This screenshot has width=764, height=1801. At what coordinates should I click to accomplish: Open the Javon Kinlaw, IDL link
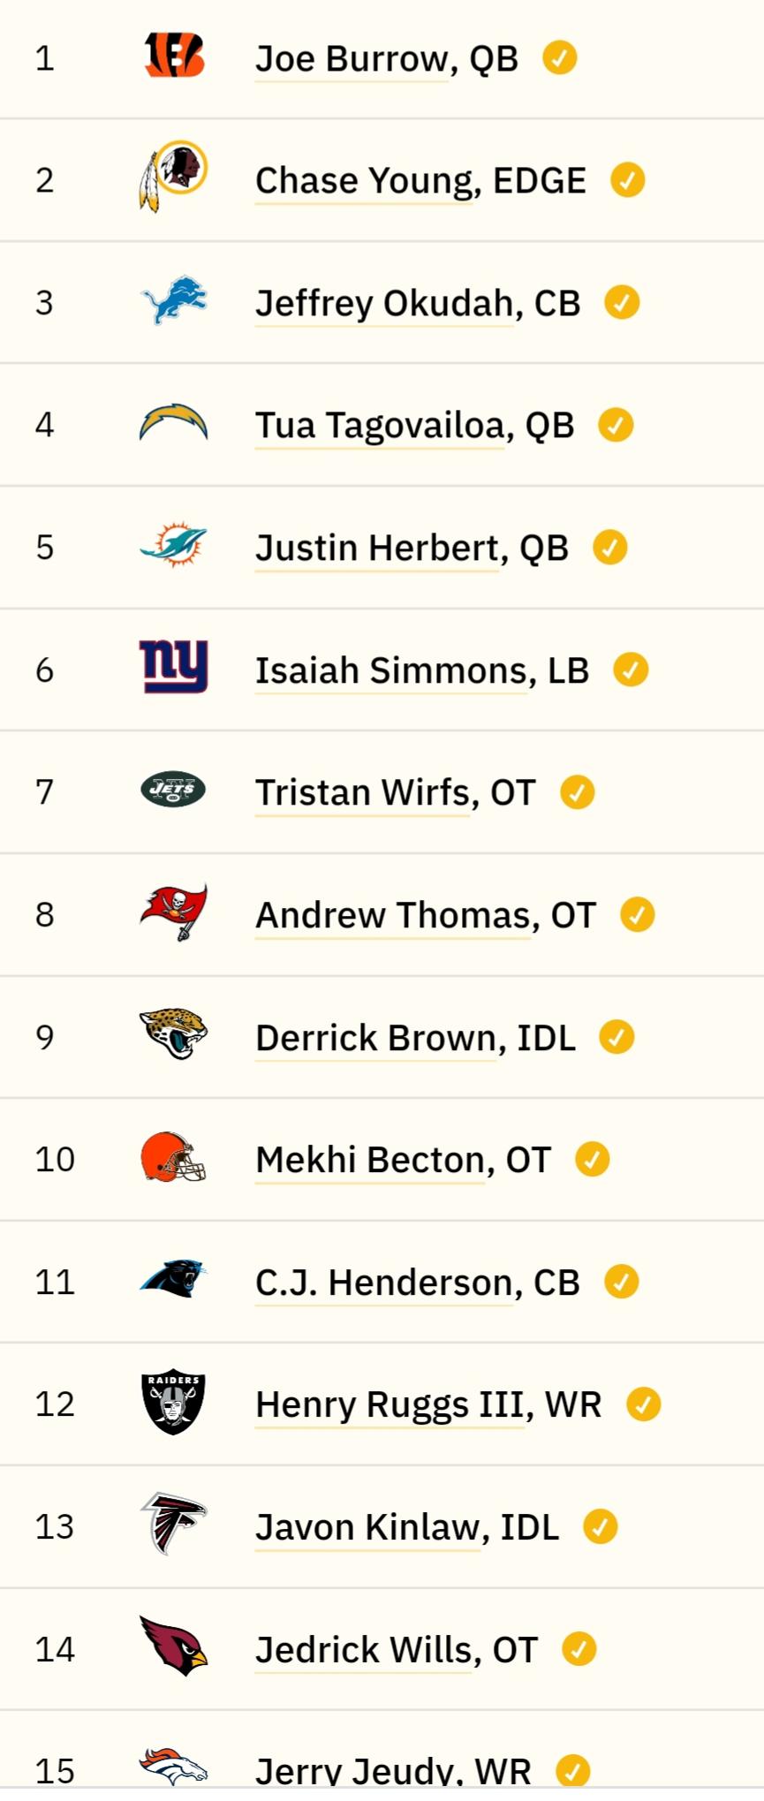pyautogui.click(x=407, y=1527)
